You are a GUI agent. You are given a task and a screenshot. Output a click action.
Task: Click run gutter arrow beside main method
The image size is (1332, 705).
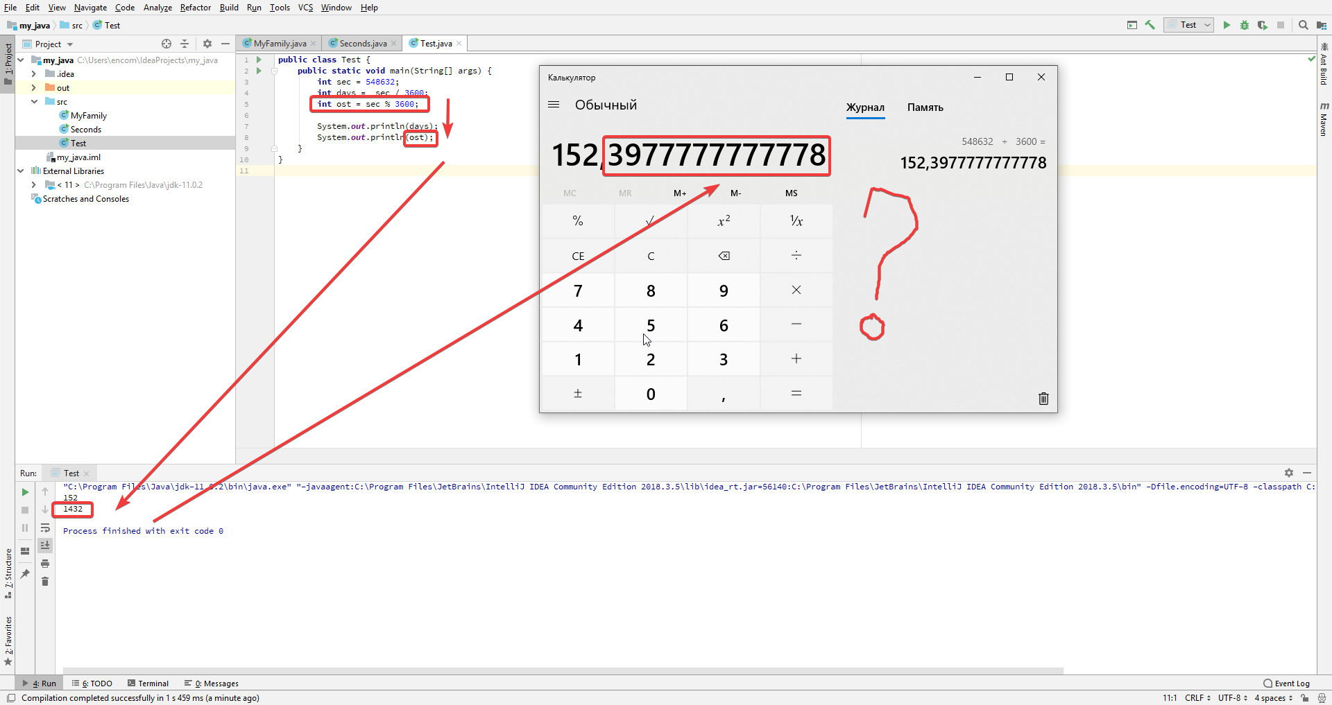(259, 71)
